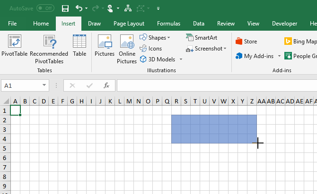Screen dimensions: 317x194
Task: Click the My Add-ins button
Action: tap(255, 56)
